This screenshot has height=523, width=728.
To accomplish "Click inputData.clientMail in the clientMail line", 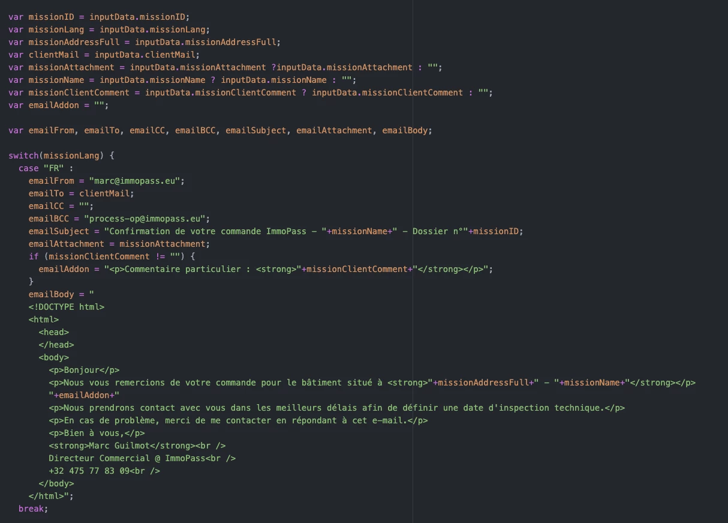I will 145,55.
